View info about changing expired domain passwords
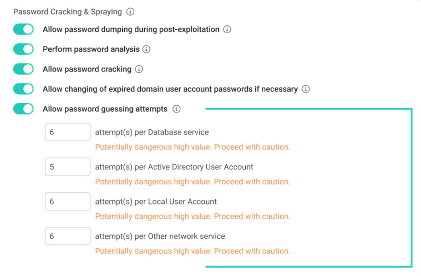This screenshot has width=421, height=276. [x=306, y=89]
